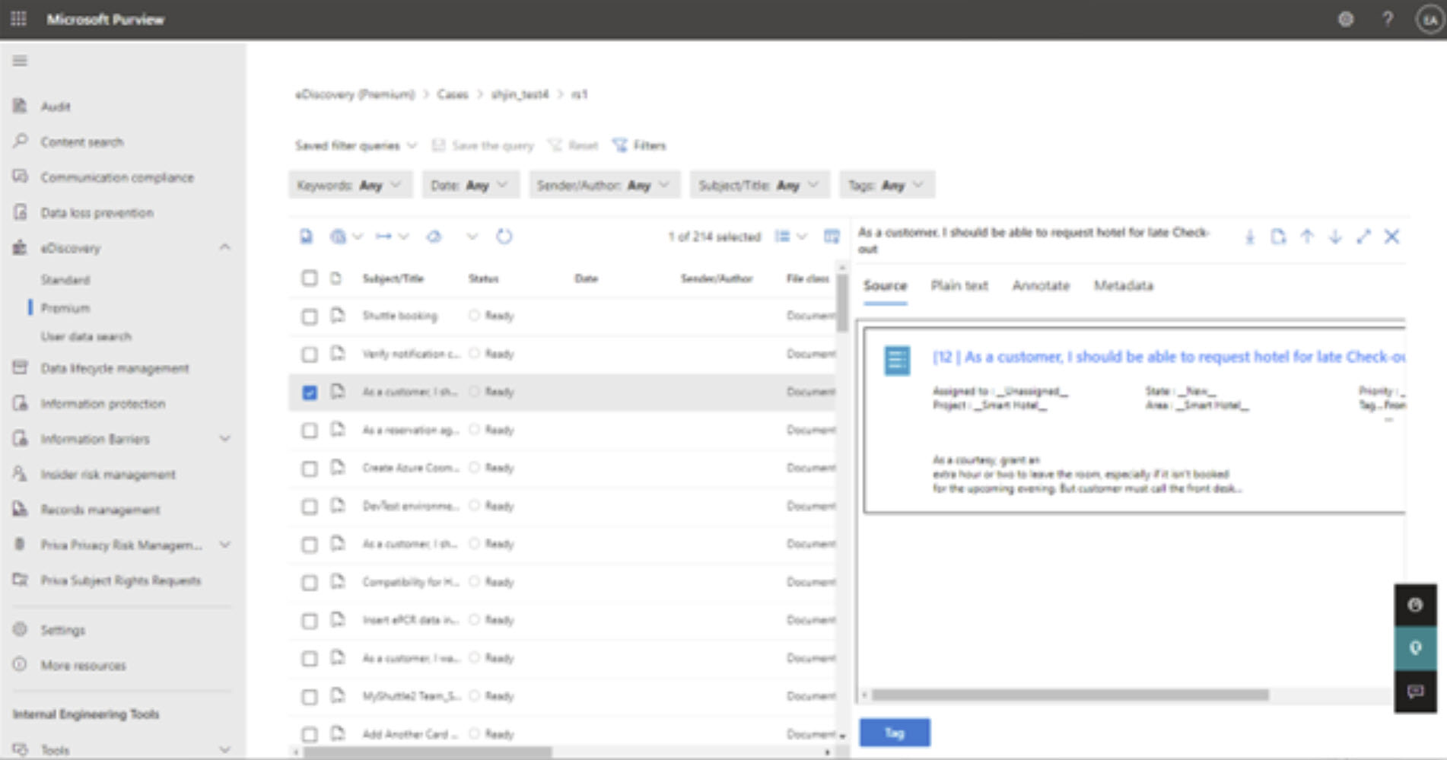Image resolution: width=1447 pixels, height=760 pixels.
Task: Open Data lifecycle management
Action: click(x=115, y=368)
